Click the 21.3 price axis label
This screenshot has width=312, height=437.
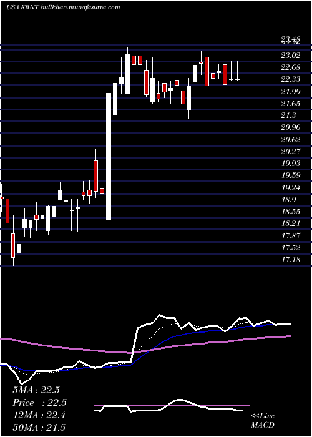click(x=288, y=115)
